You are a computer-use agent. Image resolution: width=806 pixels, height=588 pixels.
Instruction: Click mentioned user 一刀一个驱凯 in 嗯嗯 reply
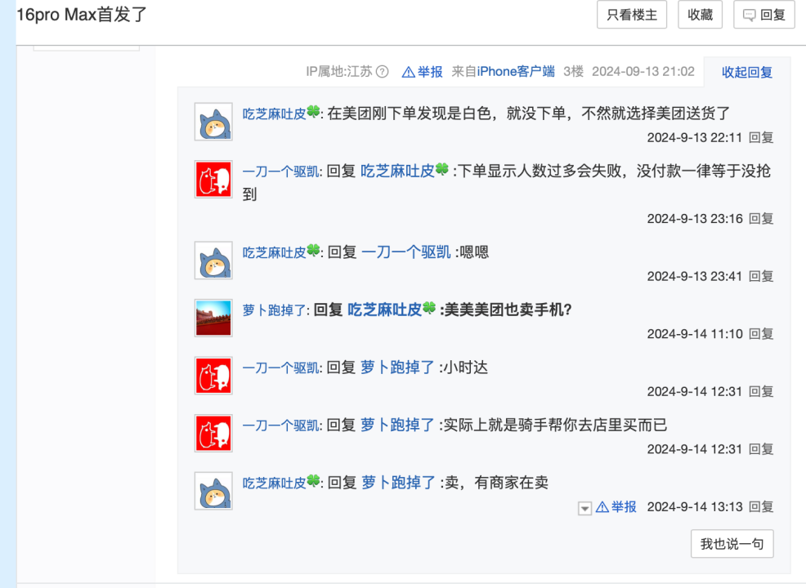point(406,252)
